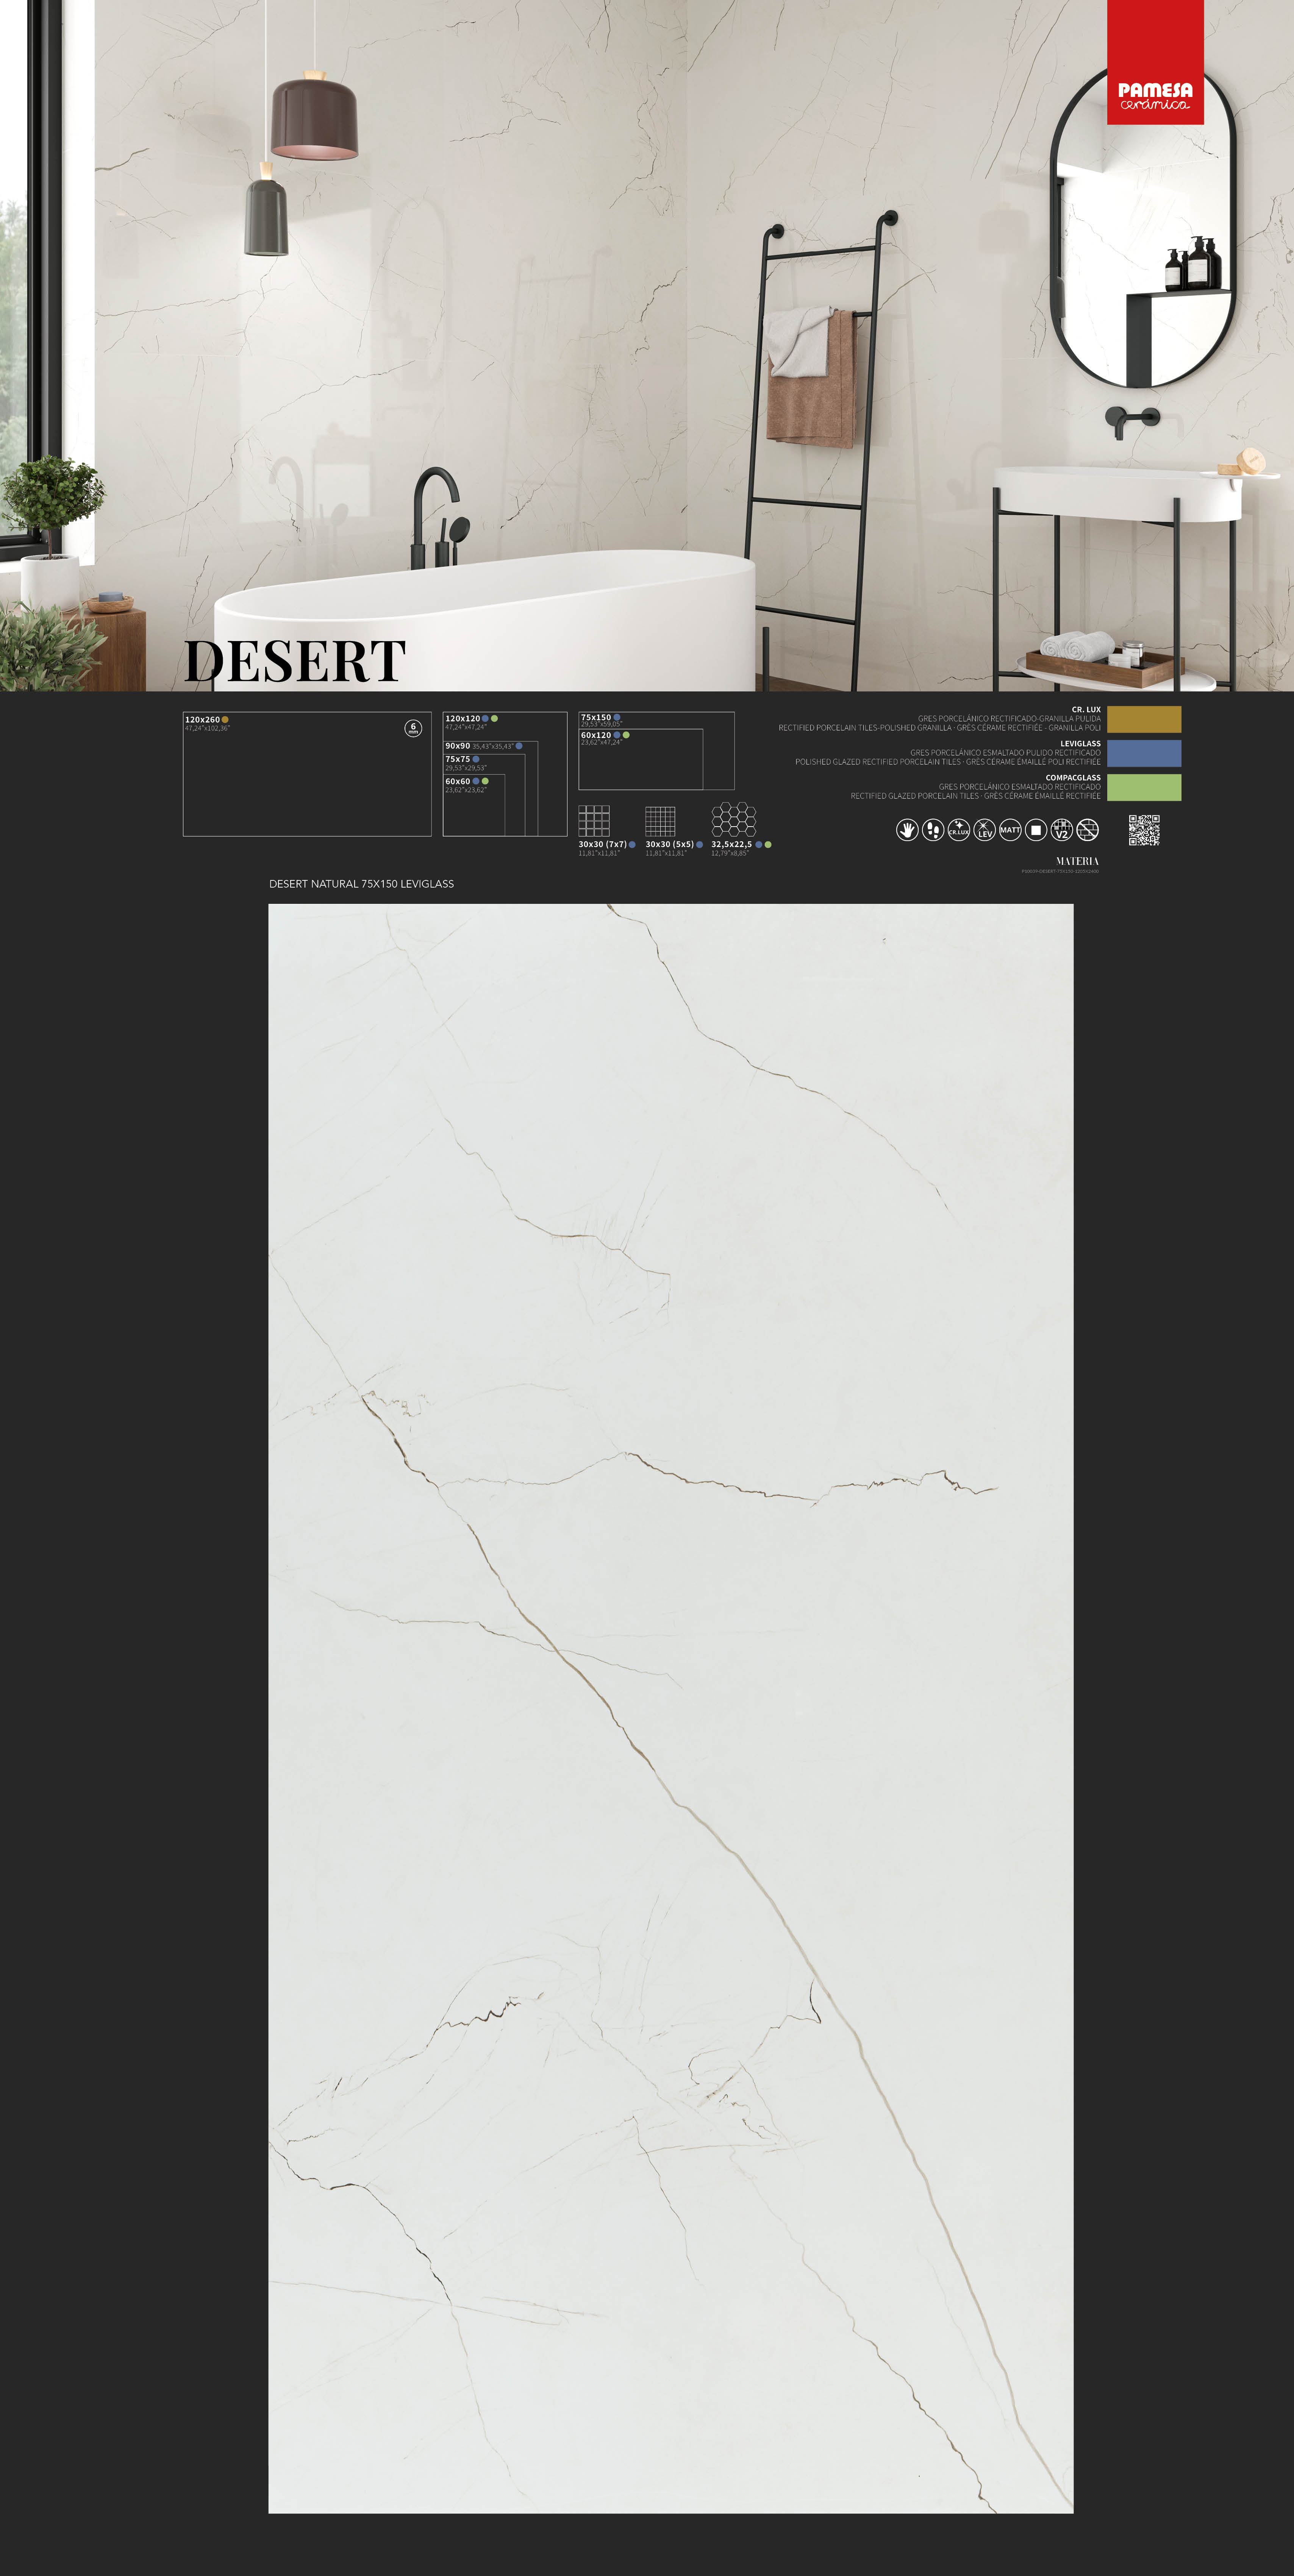Viewport: 1294px width, 2576px height.
Task: Click the 120x120 size label
Action: point(463,719)
